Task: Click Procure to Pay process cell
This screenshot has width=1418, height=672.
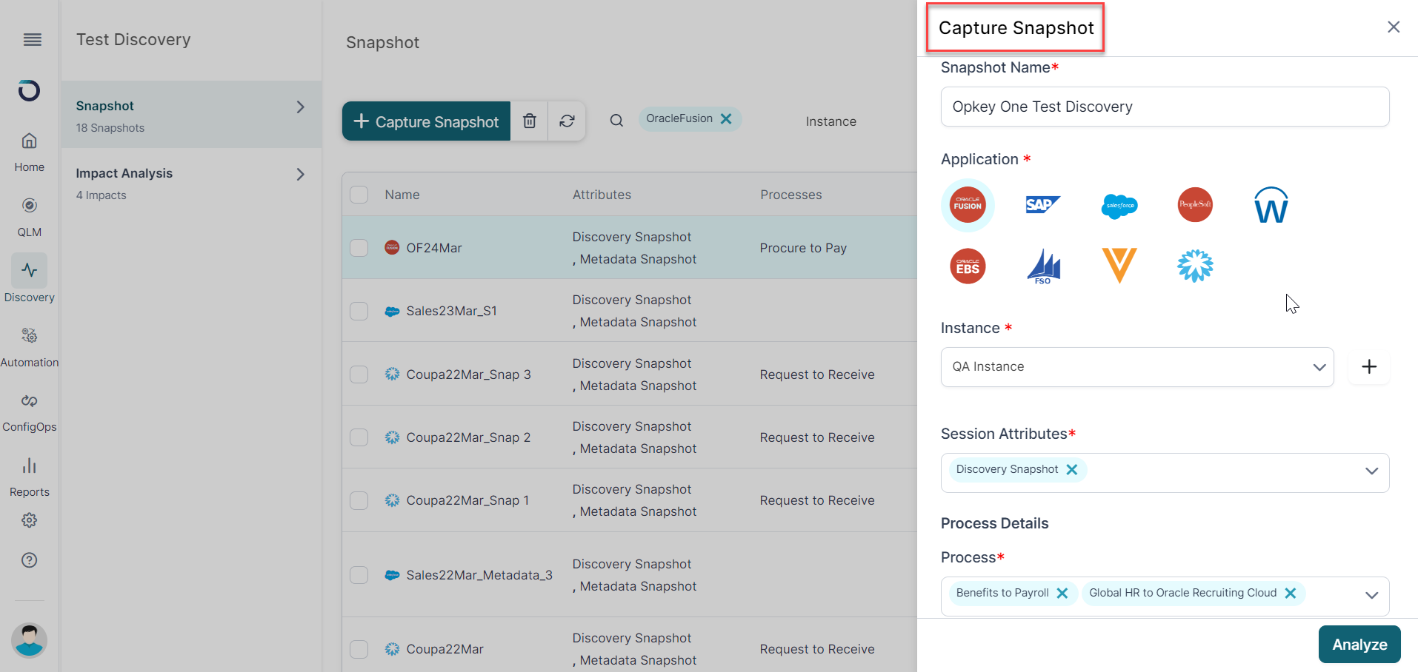Action: point(803,248)
